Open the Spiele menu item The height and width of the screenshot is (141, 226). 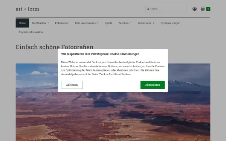pyautogui.click(x=108, y=23)
